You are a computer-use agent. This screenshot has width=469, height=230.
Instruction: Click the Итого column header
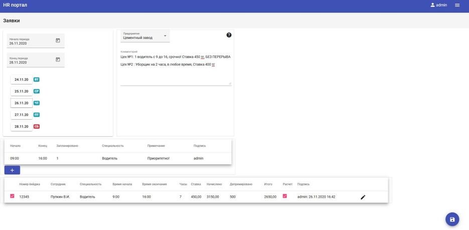[x=268, y=184]
